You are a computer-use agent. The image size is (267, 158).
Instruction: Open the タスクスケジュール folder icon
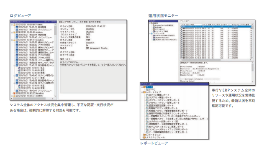click(x=144, y=137)
